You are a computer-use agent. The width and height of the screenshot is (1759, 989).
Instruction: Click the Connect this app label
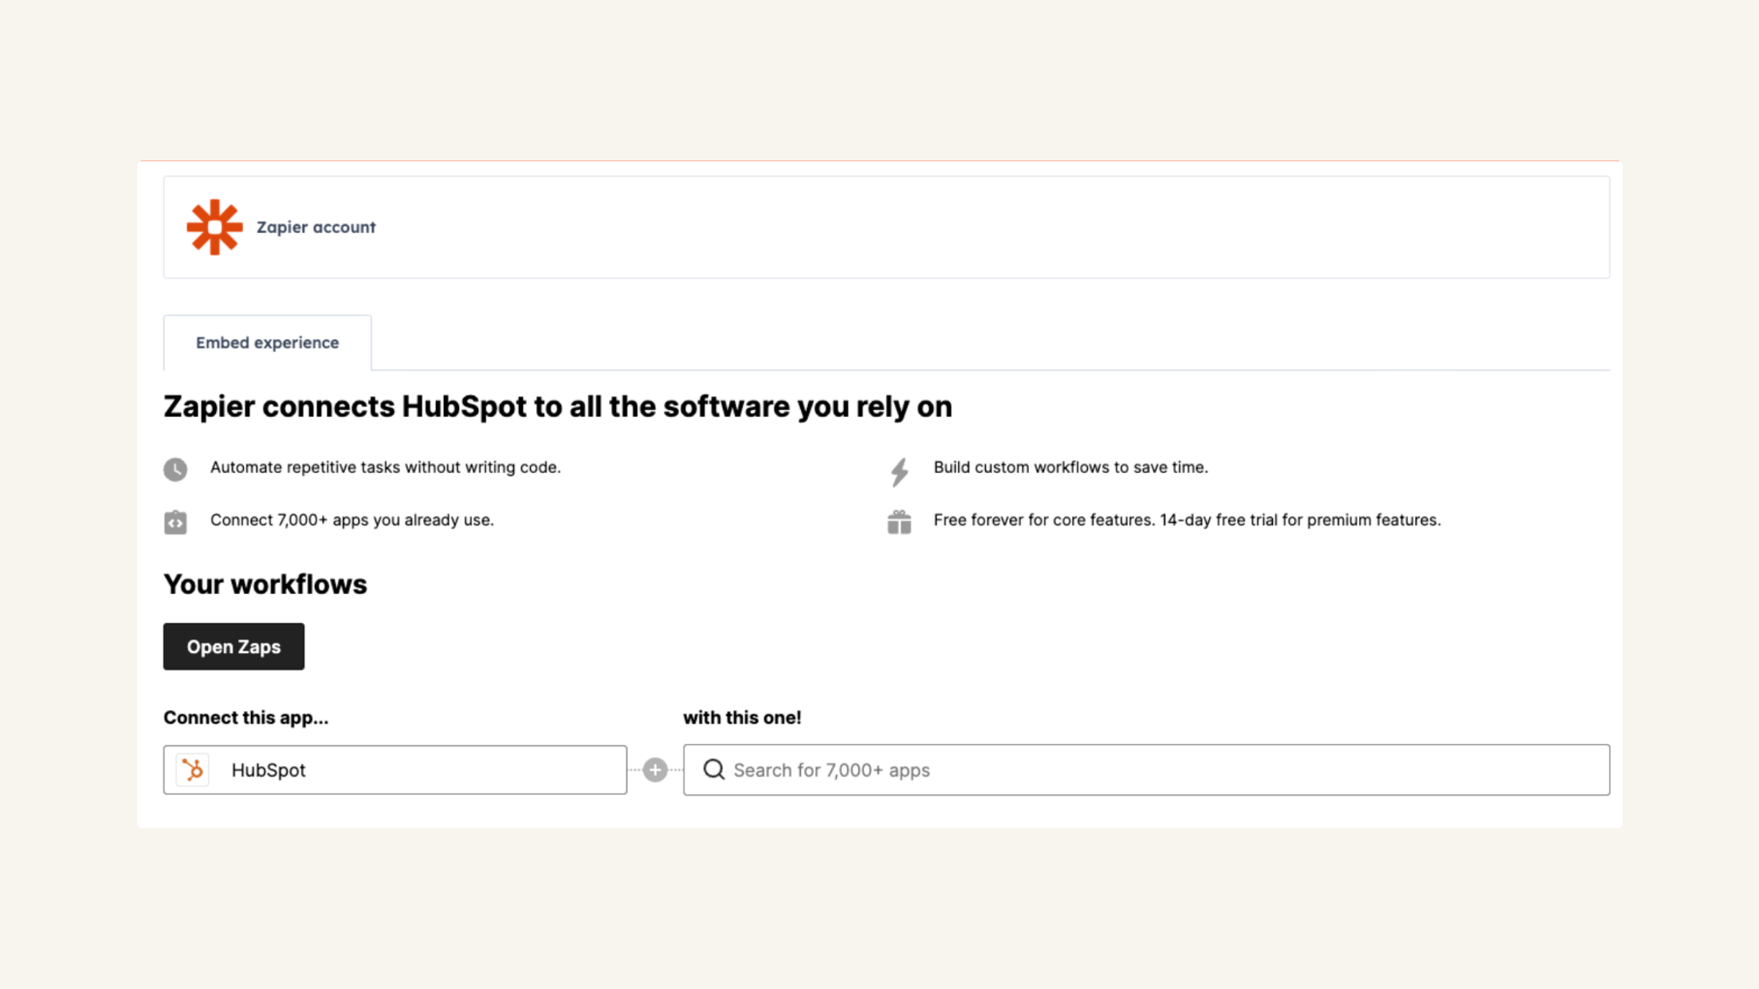pos(245,717)
